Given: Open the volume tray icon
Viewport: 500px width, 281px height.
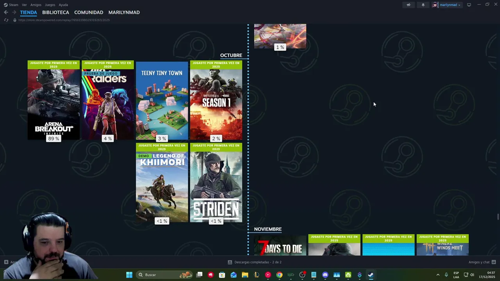Looking at the screenshot, I should pyautogui.click(x=472, y=275).
